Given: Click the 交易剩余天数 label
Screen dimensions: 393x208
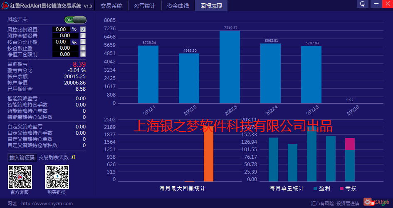Looking at the screenshot, I should (54, 157).
